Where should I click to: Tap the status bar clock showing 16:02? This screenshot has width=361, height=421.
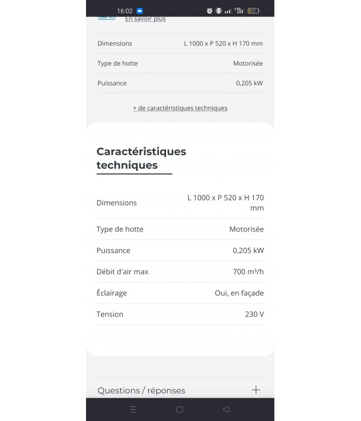coord(125,11)
